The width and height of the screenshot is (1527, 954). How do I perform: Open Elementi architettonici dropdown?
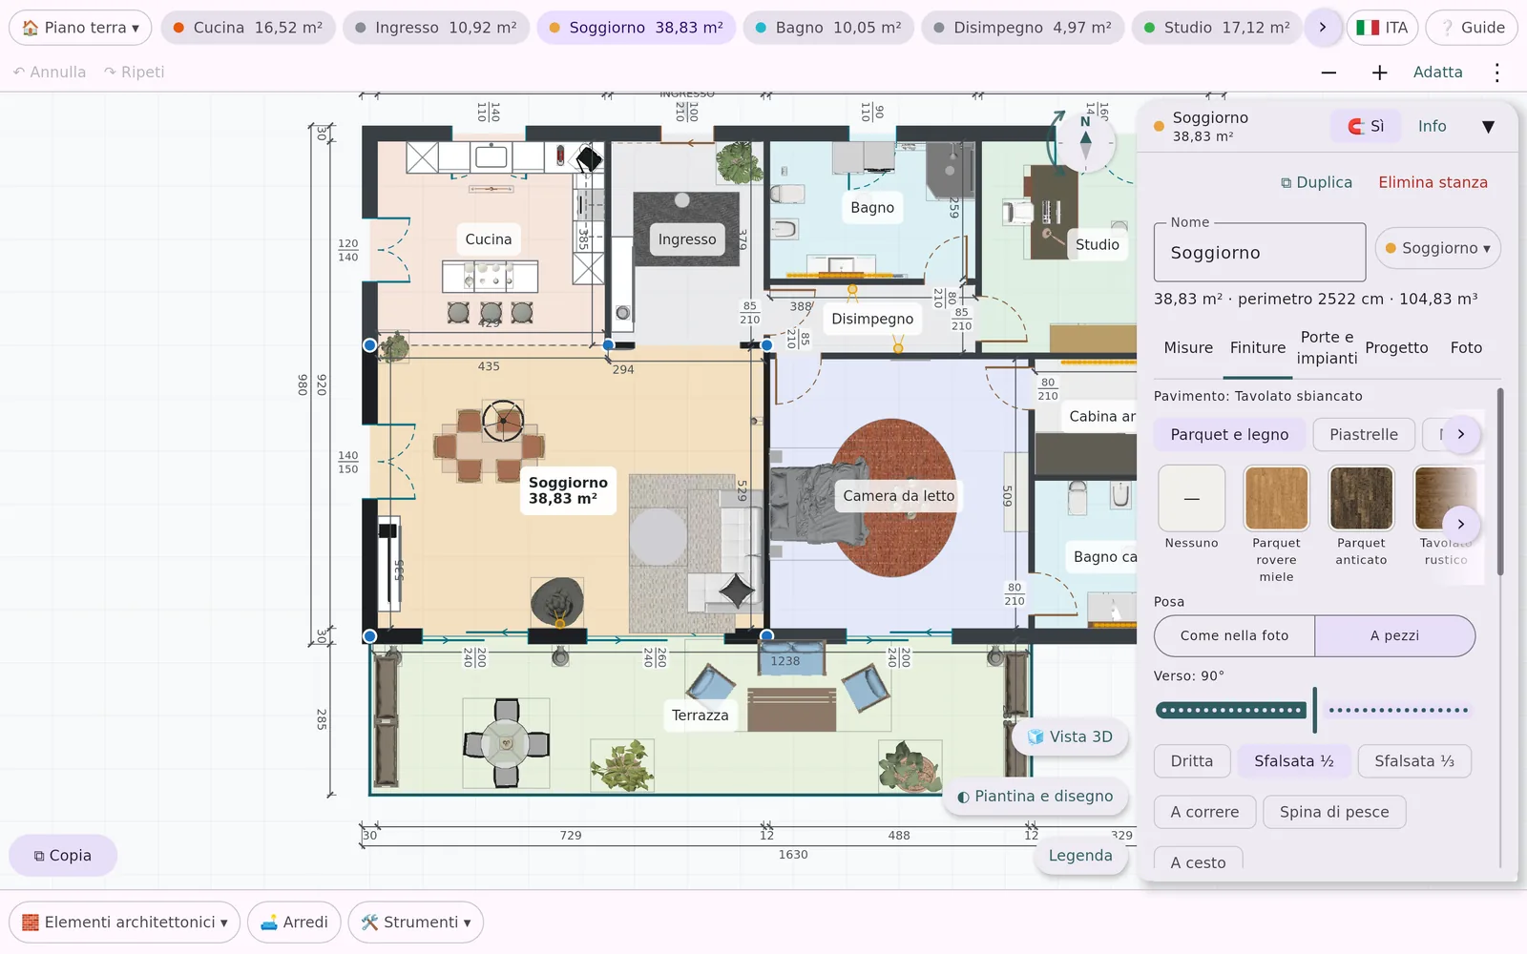124,923
